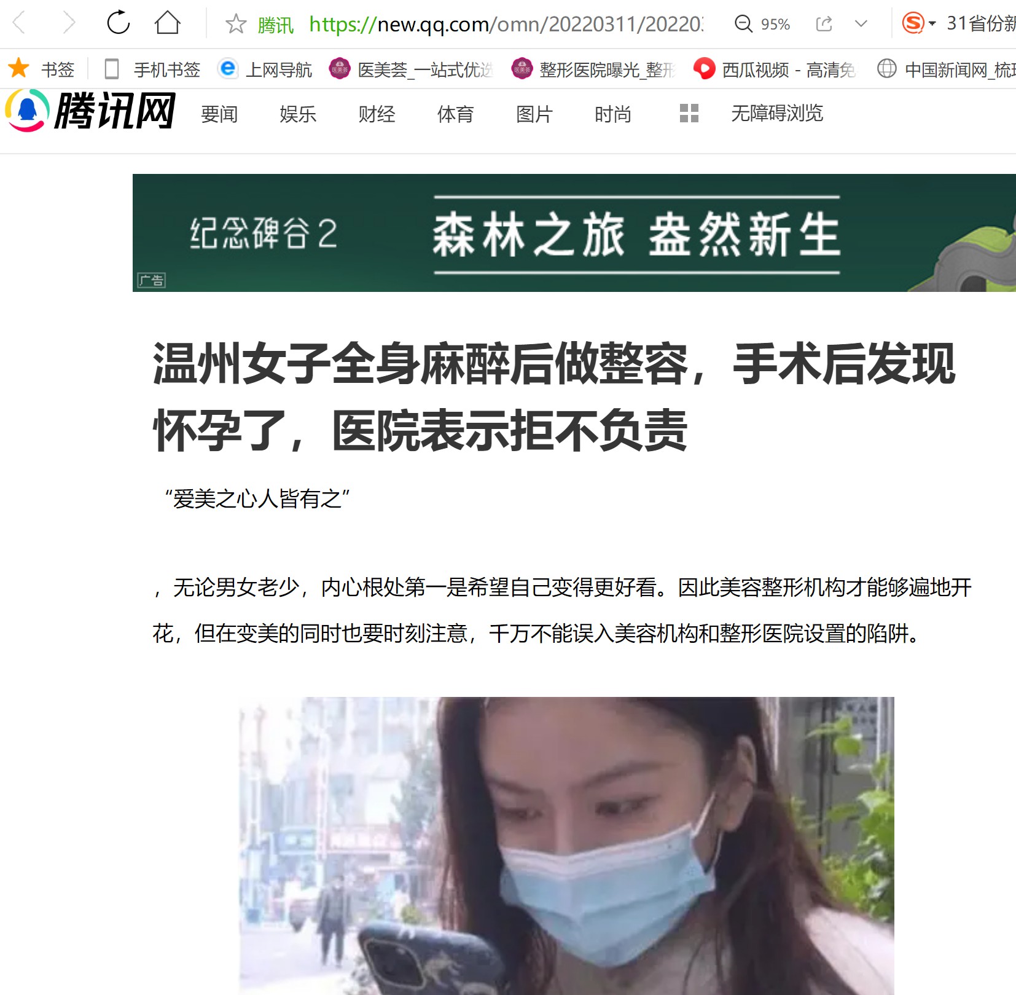The width and height of the screenshot is (1016, 995).
Task: Open the 西瓜视频 bookmark
Action: [x=775, y=69]
